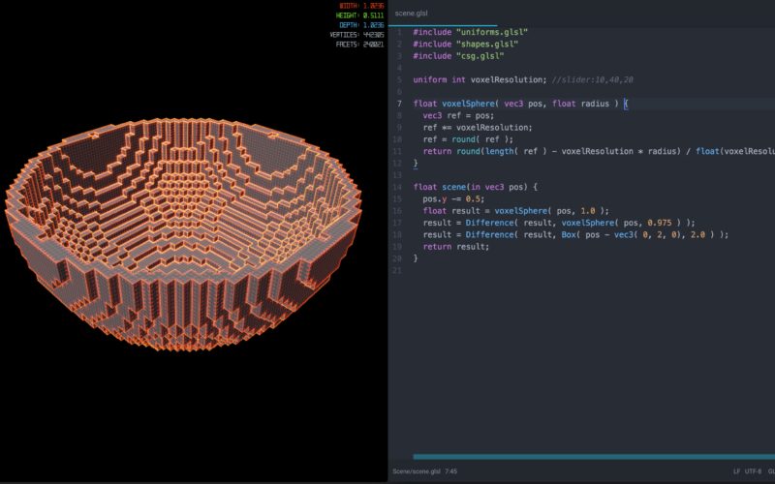This screenshot has height=484, width=775.
Task: Click the return round(length( ref ) line
Action: (599, 151)
